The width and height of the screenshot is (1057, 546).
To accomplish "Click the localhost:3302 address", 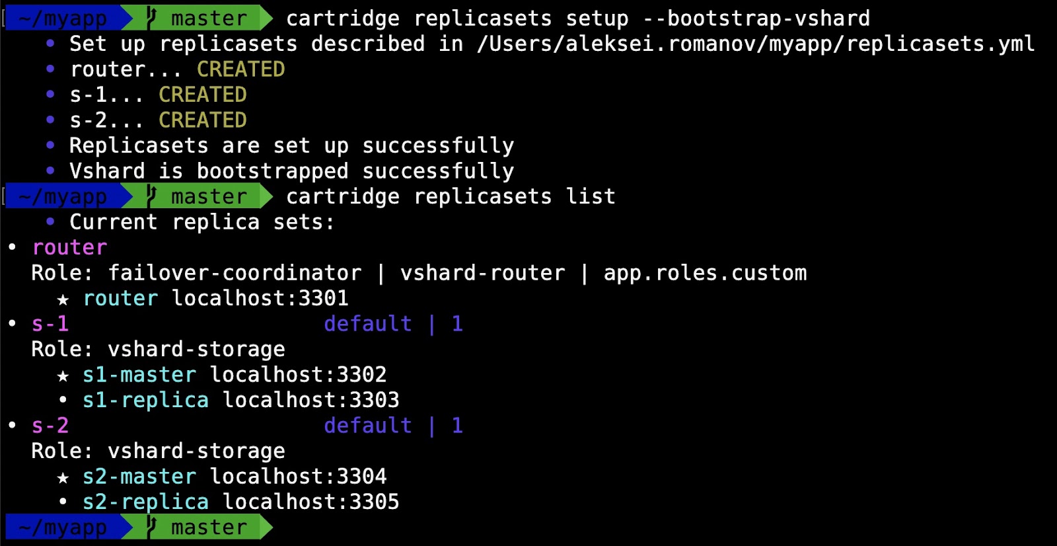I will 298,374.
